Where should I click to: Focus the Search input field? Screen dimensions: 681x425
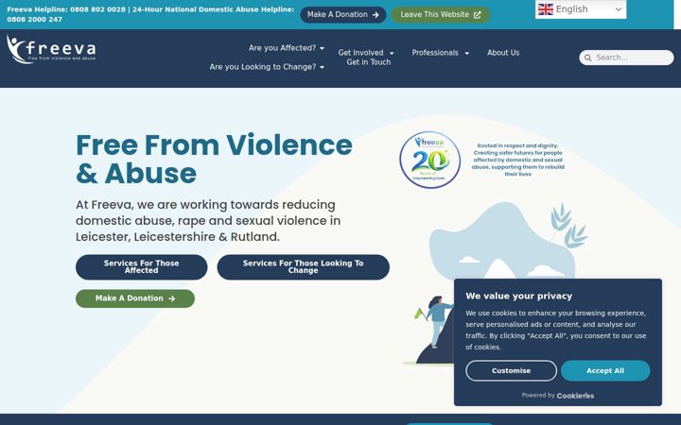pos(626,58)
